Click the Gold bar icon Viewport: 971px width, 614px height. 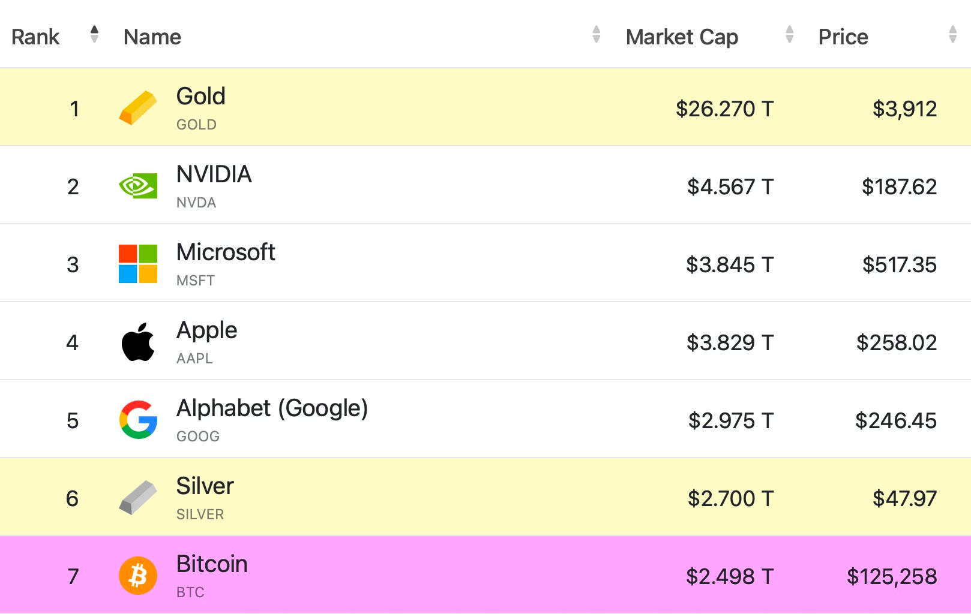click(x=137, y=108)
